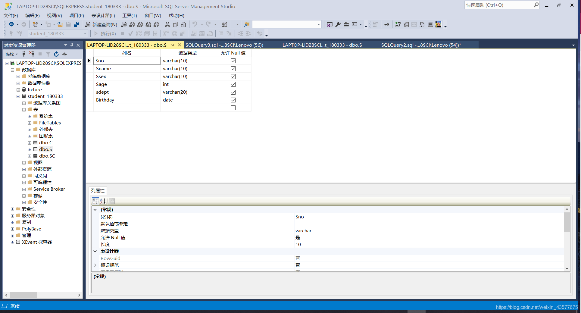Switch to the SQLQuery2.sql tab
581x313 pixels.
[x=421, y=45]
